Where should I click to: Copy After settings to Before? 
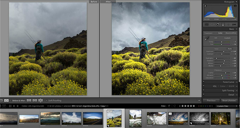pos(35,100)
